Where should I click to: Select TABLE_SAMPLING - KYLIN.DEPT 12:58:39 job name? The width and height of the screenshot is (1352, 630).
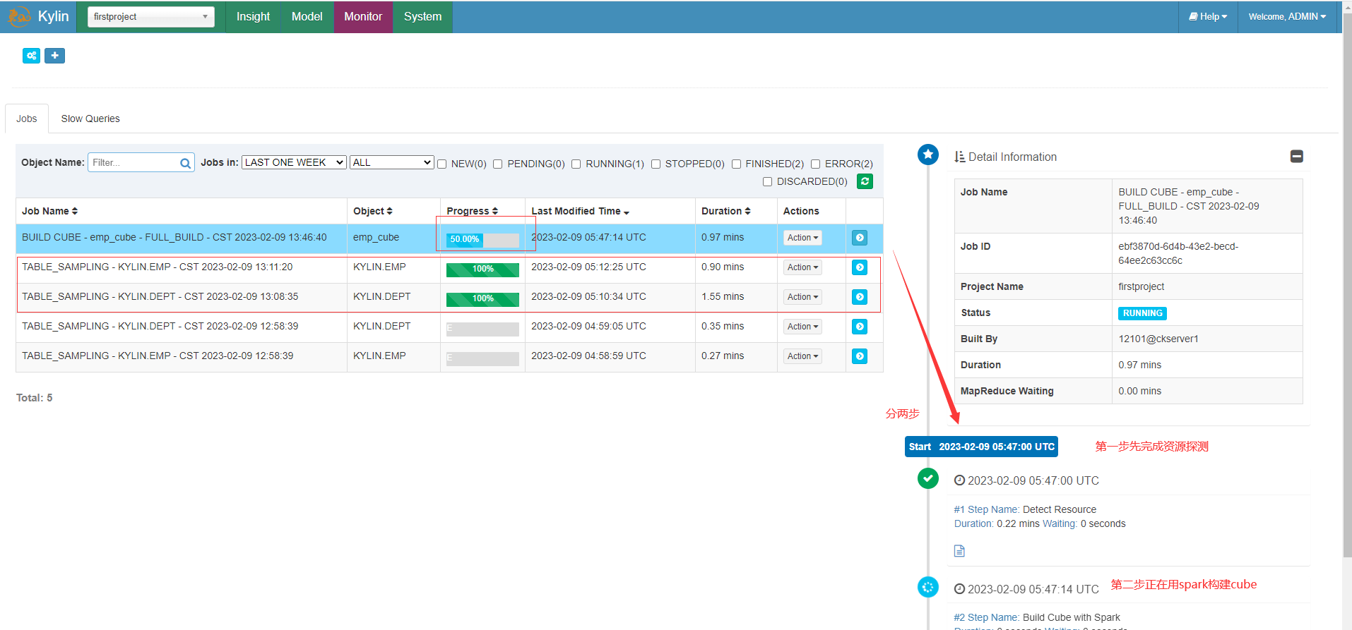[160, 326]
